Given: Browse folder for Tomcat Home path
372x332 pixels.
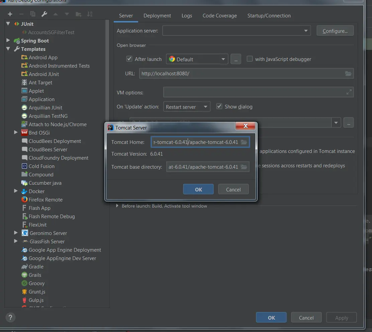Looking at the screenshot, I should tap(244, 142).
